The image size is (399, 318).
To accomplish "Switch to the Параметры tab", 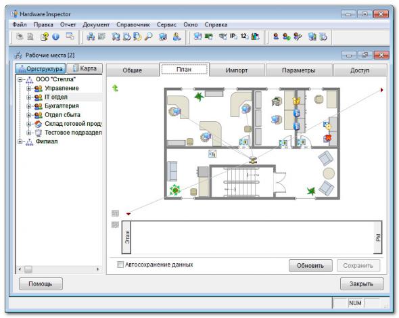I will point(298,70).
